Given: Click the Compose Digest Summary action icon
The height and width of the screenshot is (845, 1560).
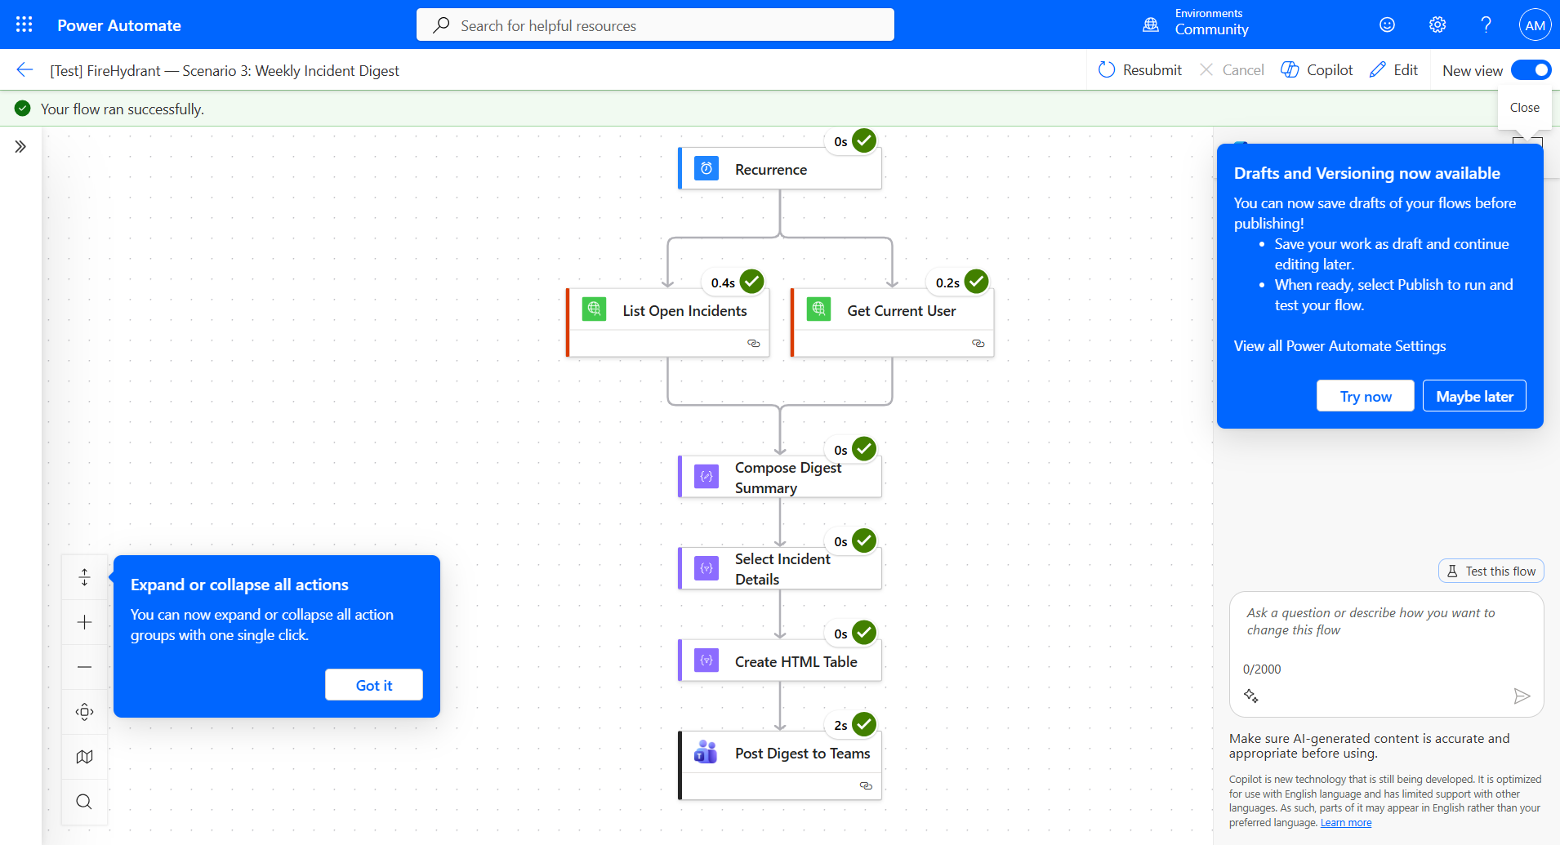Looking at the screenshot, I should pos(706,477).
